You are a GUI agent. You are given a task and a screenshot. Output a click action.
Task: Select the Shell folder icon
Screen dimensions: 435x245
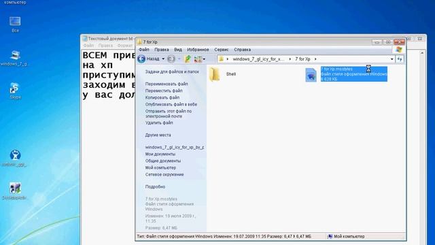click(x=215, y=74)
